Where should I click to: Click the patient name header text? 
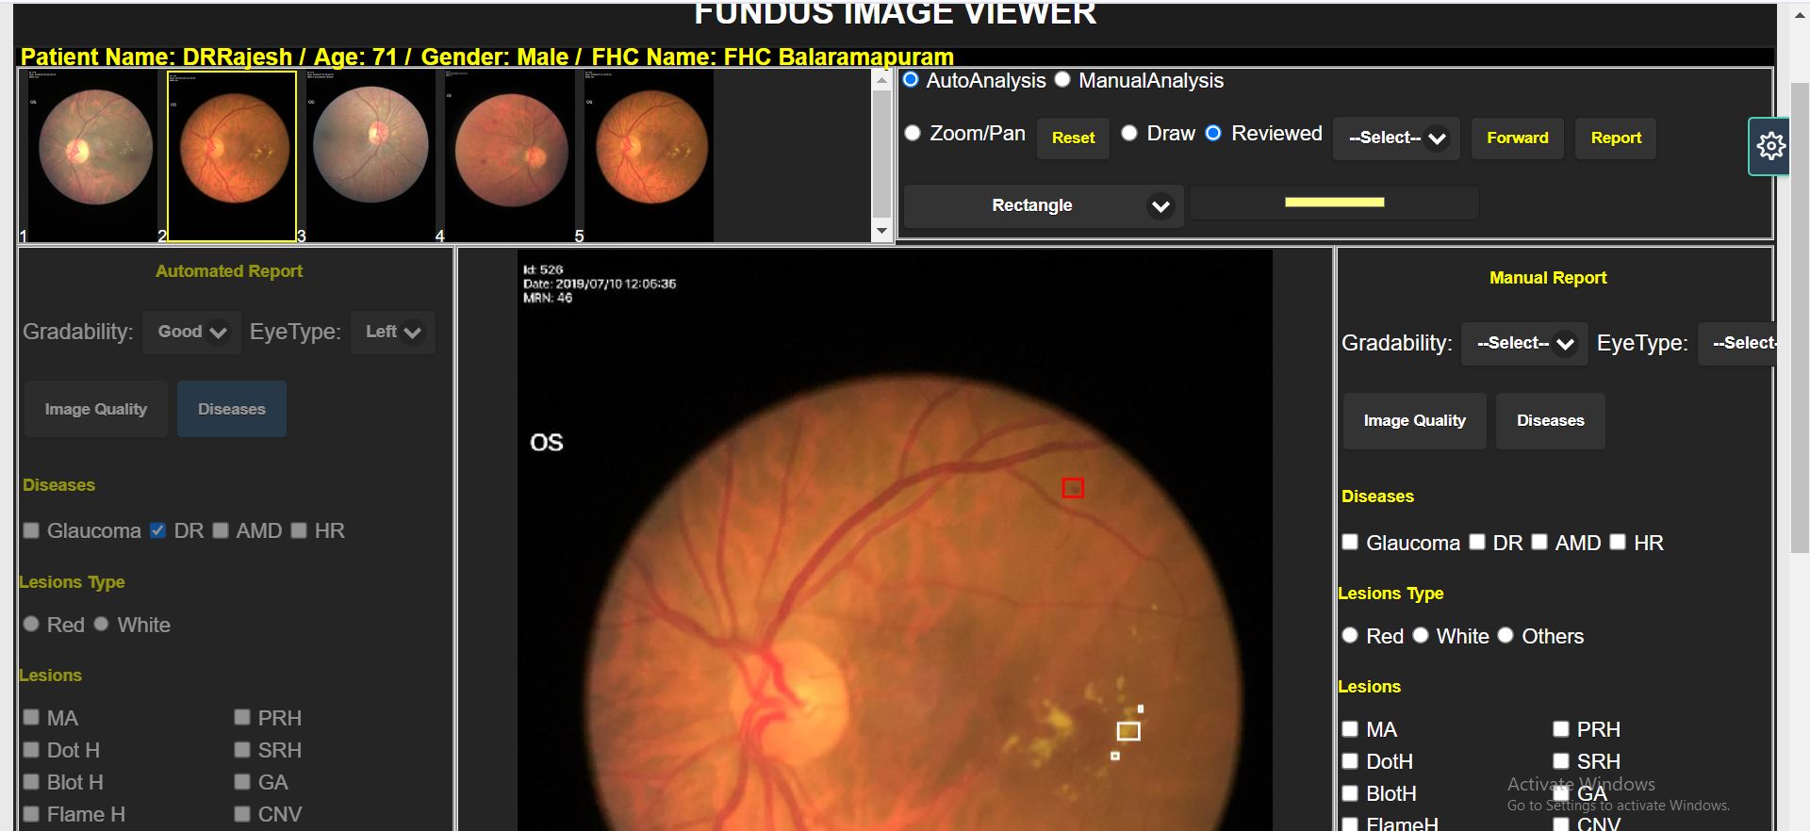(487, 57)
